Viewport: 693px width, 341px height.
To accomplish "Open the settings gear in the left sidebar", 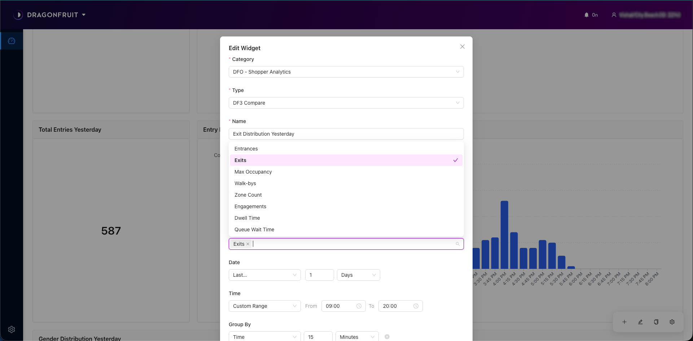I will [12, 329].
